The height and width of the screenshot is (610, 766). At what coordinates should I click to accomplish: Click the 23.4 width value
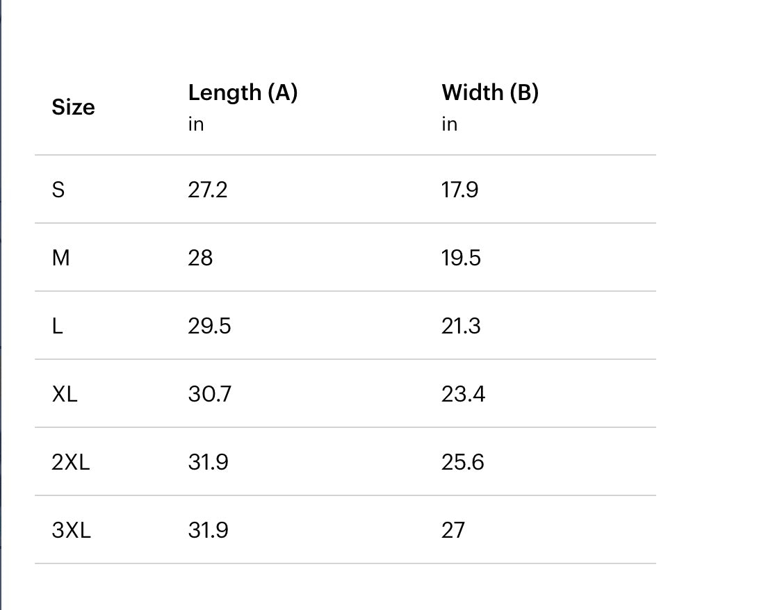[463, 394]
